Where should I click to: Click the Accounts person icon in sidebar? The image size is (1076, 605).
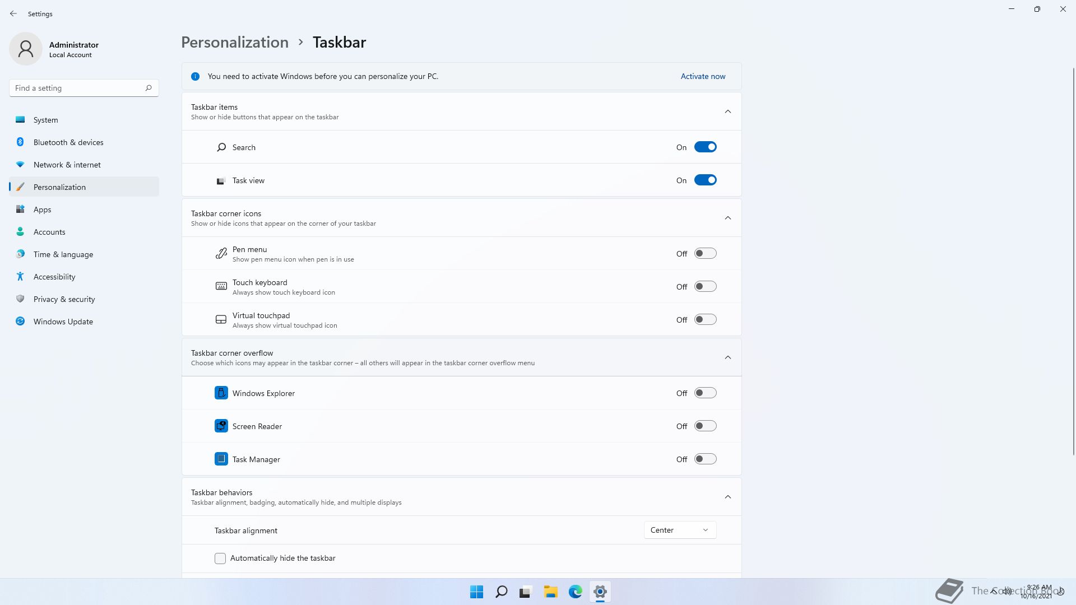(x=20, y=232)
